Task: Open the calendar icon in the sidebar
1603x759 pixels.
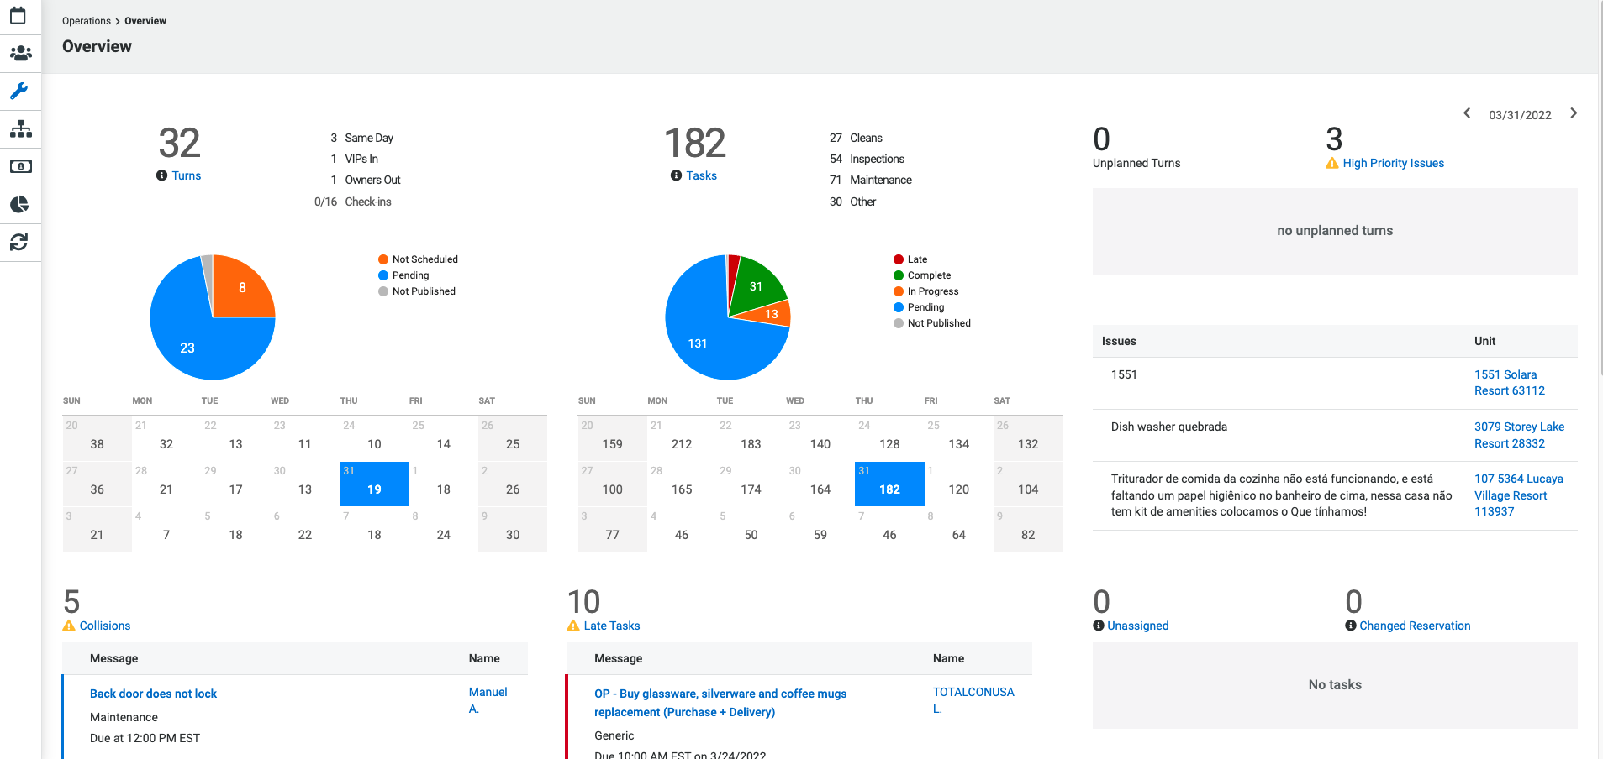Action: coord(18,16)
